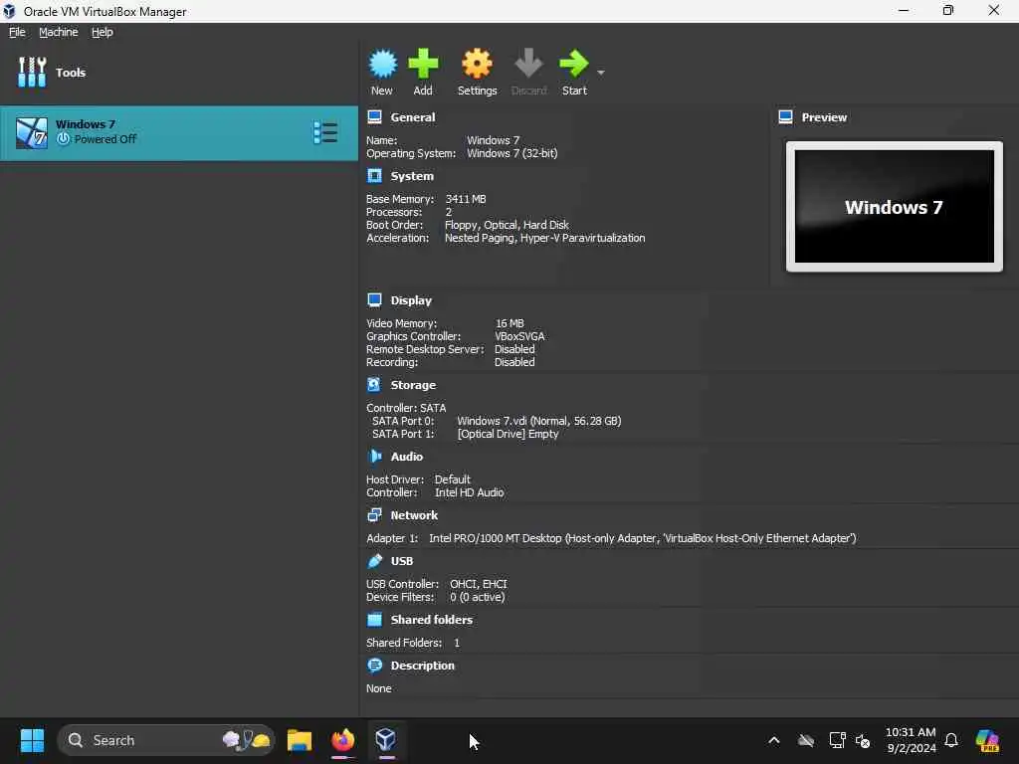Open the Shared folders heading link

click(432, 620)
